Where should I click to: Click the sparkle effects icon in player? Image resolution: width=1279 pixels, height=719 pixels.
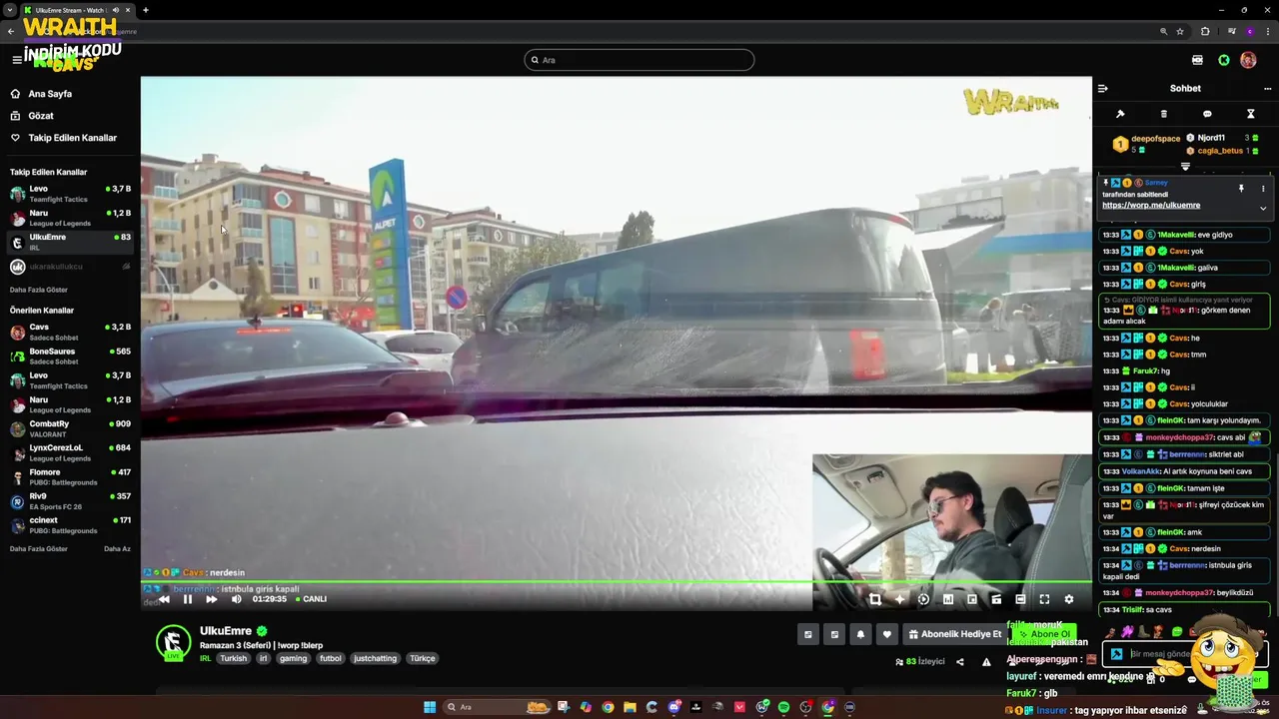899,599
